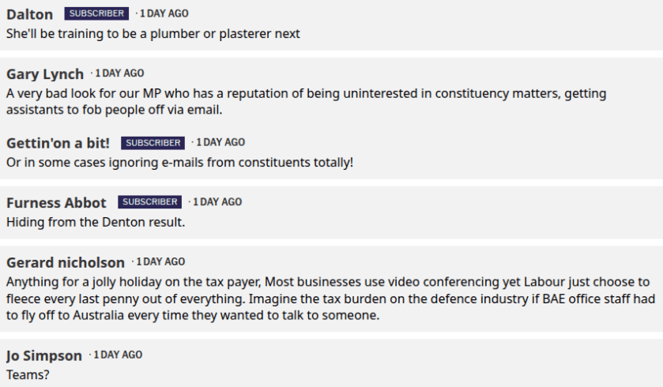Click the timestamp on Dalton's comment
Viewport: 663px width, 387px height.
164,13
